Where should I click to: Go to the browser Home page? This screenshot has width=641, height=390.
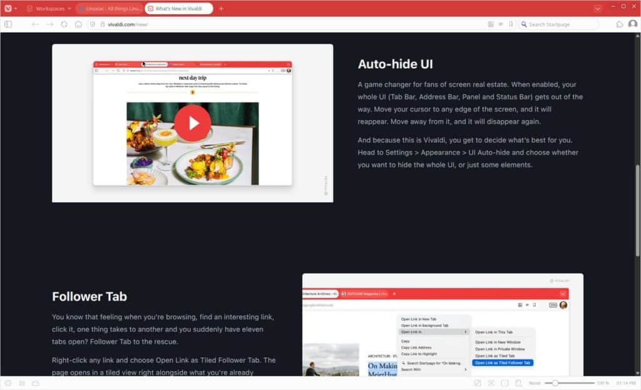tap(78, 24)
